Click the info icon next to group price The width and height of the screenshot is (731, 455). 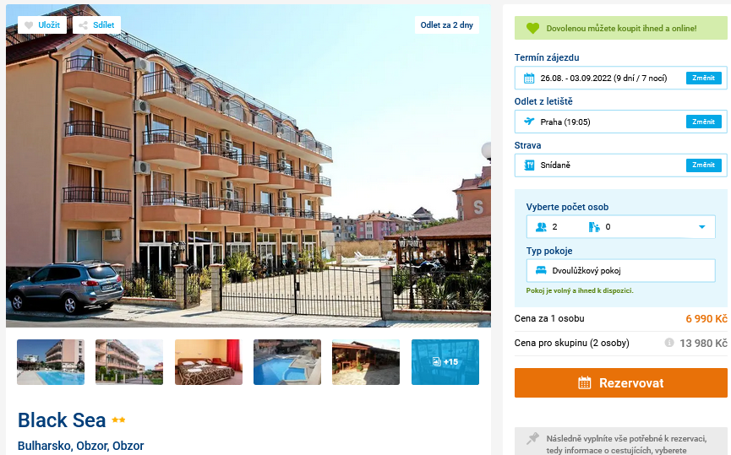tap(669, 343)
